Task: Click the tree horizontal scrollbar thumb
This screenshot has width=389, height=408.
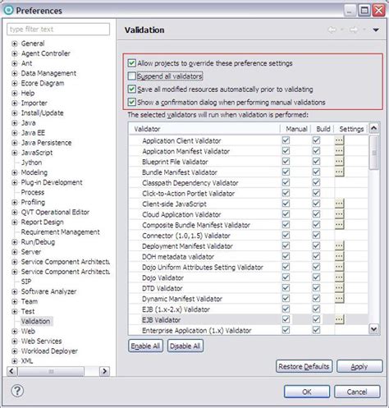Action: [x=51, y=371]
